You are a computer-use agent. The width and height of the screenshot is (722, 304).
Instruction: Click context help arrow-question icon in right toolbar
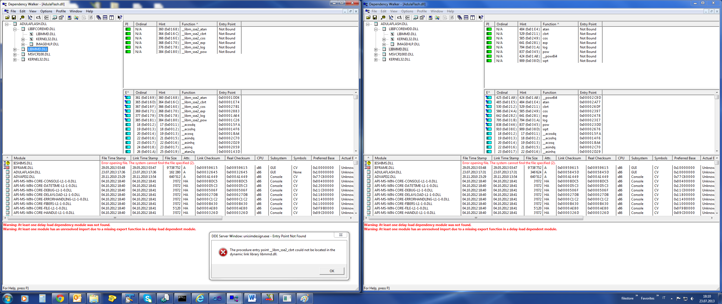pos(481,17)
